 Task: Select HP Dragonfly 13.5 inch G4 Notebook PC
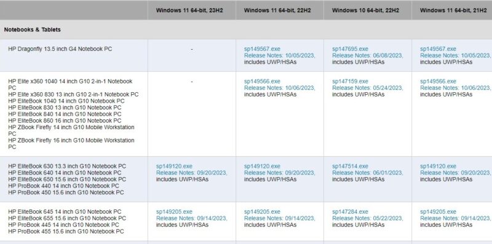(x=60, y=49)
